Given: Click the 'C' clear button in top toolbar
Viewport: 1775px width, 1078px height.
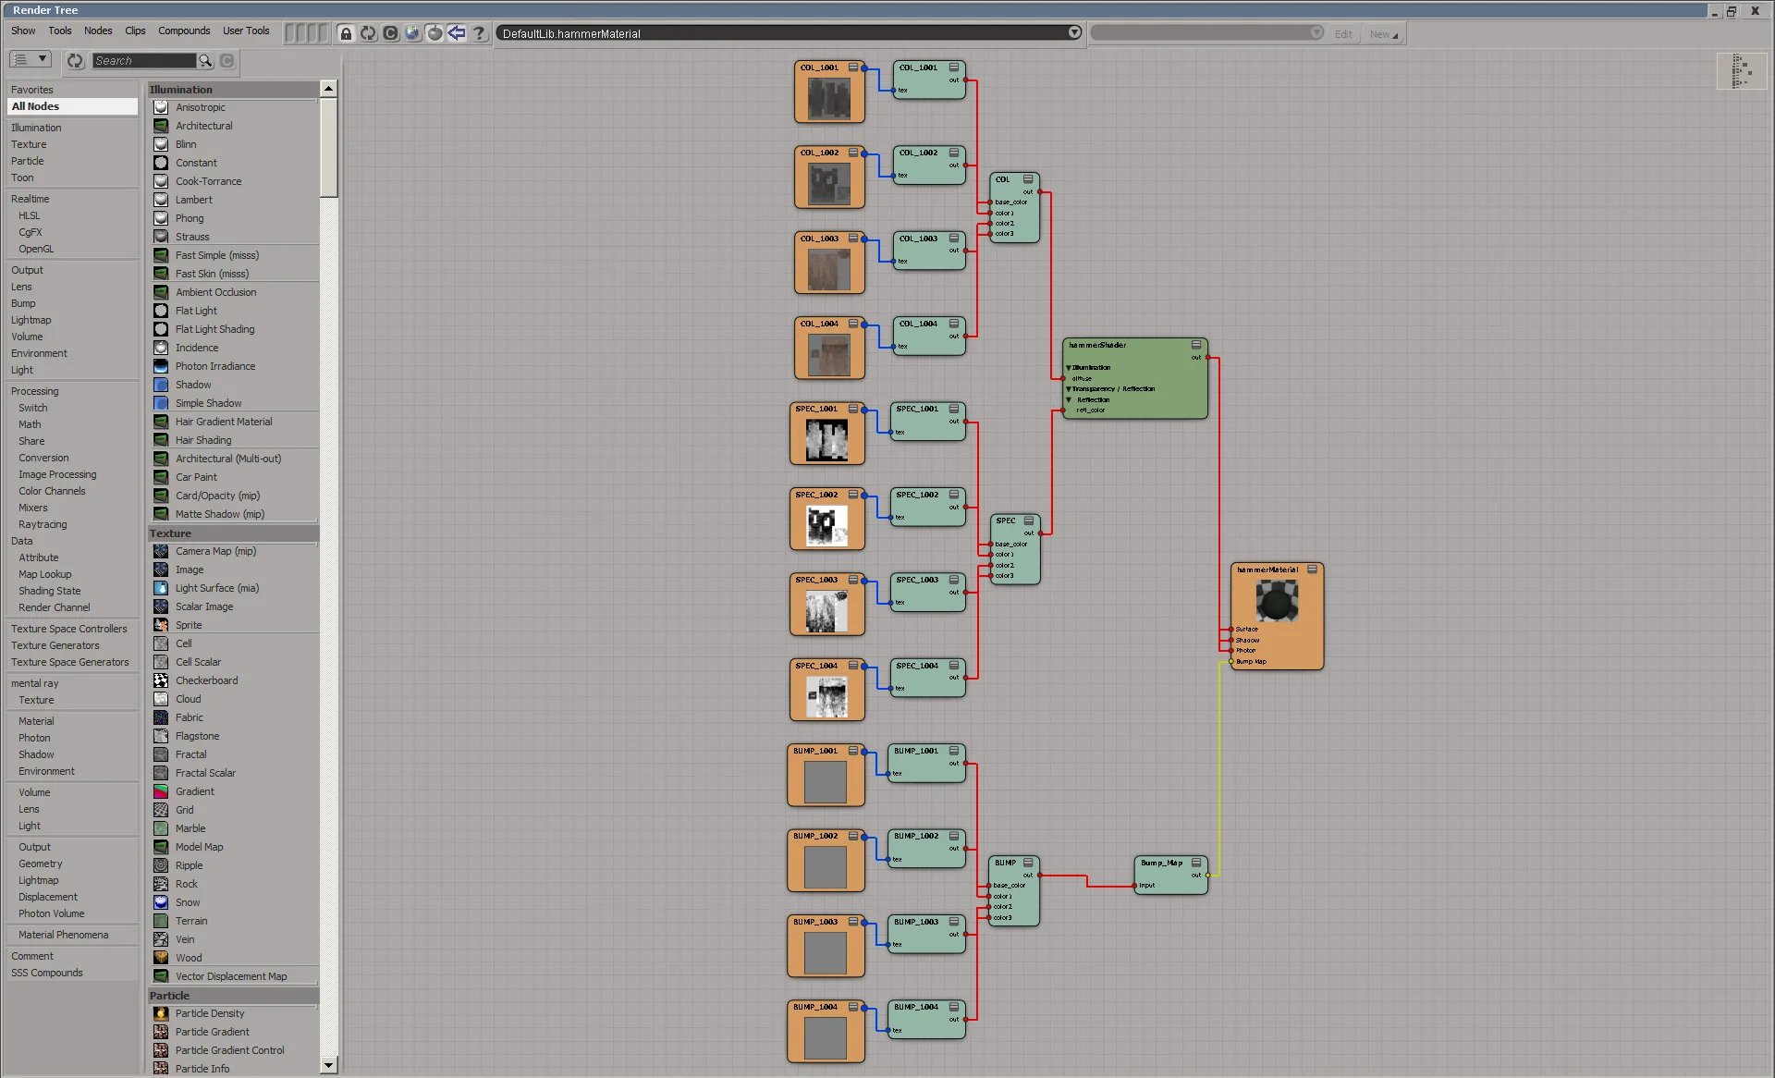Looking at the screenshot, I should 390,33.
